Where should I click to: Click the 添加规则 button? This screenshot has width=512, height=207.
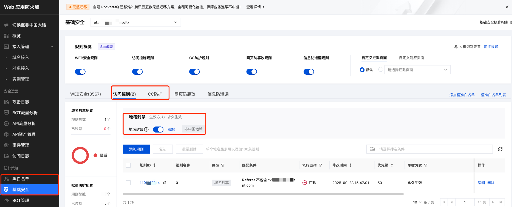[136, 149]
